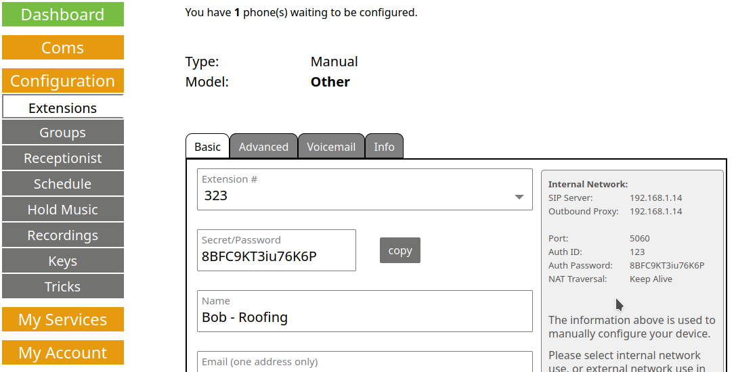Switch to the Advanced tab
This screenshot has height=372, width=736.
(263, 147)
